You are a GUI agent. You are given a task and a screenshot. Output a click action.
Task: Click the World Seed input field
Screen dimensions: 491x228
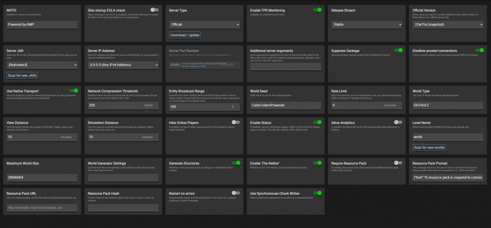(286, 105)
